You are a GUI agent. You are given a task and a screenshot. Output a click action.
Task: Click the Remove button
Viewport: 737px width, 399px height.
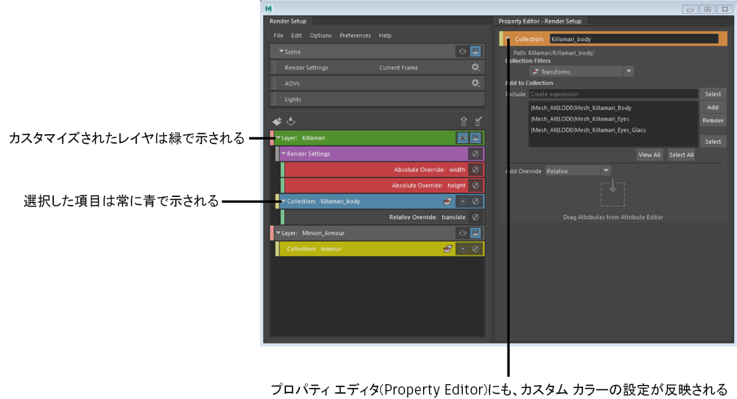[x=713, y=120]
